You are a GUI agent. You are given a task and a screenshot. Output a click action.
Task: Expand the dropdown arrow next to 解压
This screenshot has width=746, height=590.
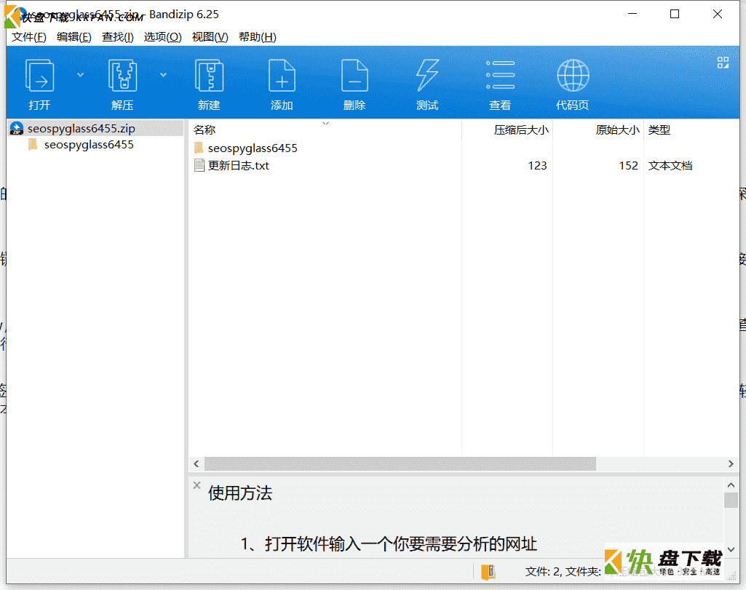[163, 75]
